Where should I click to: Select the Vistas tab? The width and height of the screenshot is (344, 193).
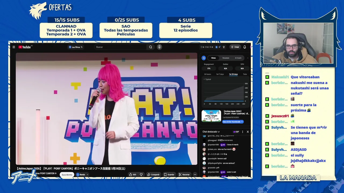coord(213,58)
